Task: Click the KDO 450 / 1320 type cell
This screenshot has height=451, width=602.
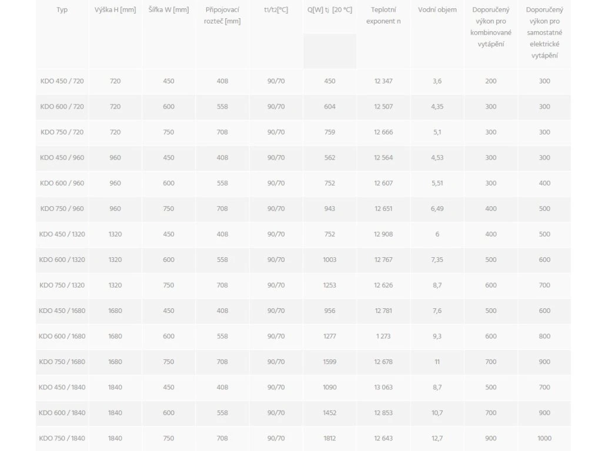Action: [62, 234]
